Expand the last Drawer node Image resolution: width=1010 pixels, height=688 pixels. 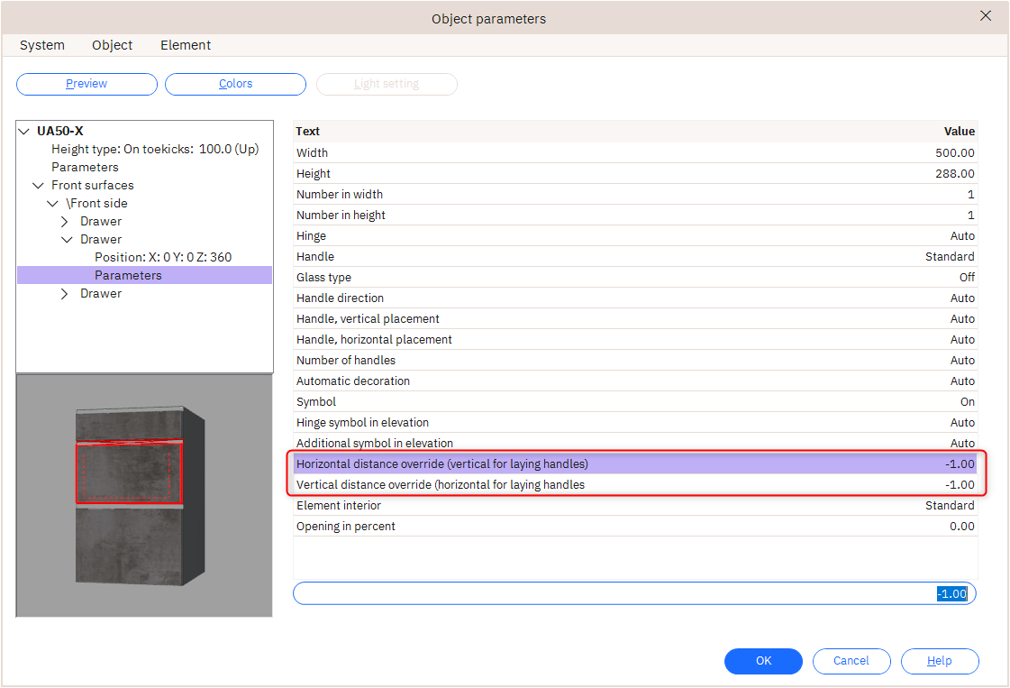tap(66, 294)
